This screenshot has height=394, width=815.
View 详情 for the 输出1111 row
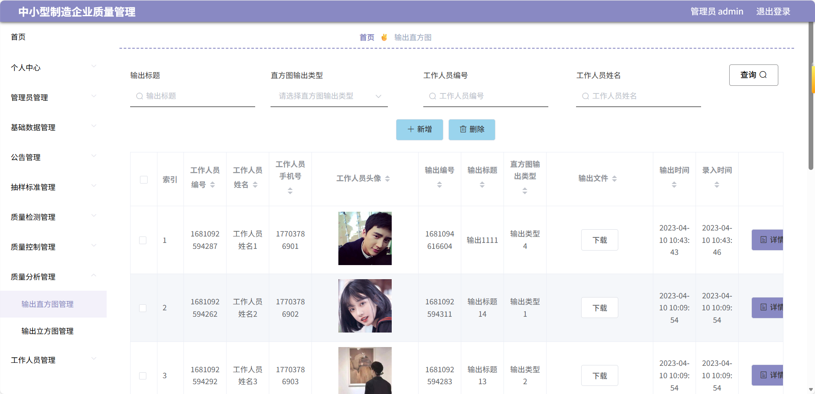[768, 240]
